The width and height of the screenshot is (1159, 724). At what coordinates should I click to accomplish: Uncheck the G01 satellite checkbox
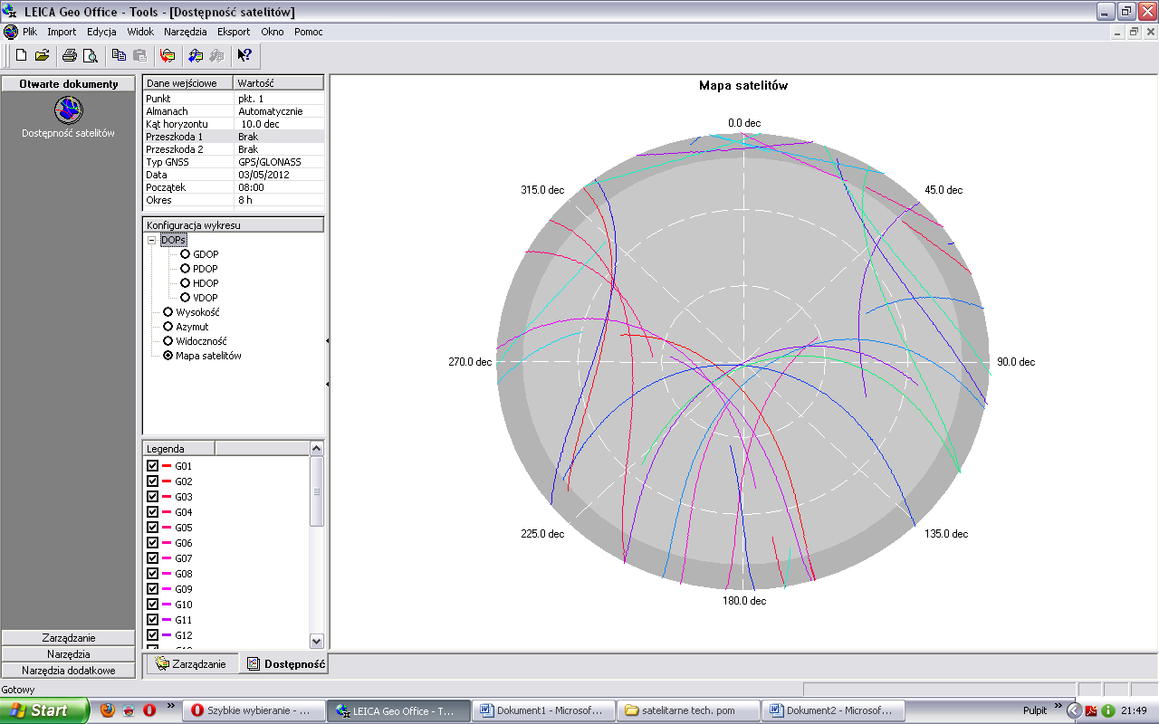tap(152, 466)
